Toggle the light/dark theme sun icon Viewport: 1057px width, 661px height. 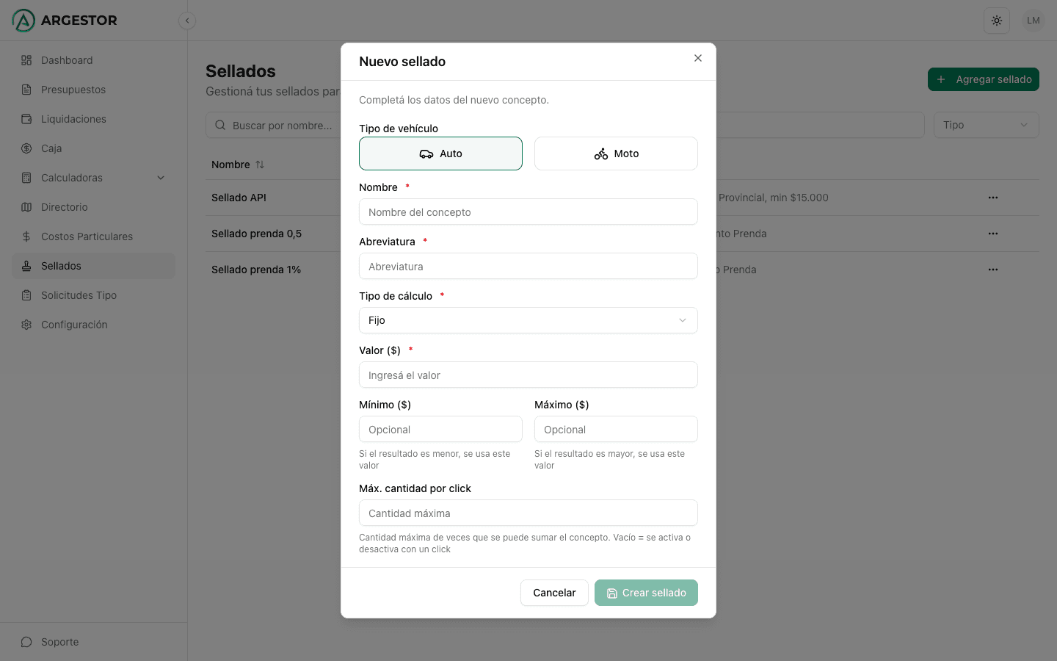coord(996,21)
